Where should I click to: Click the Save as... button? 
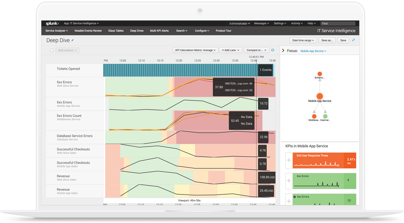point(327,40)
